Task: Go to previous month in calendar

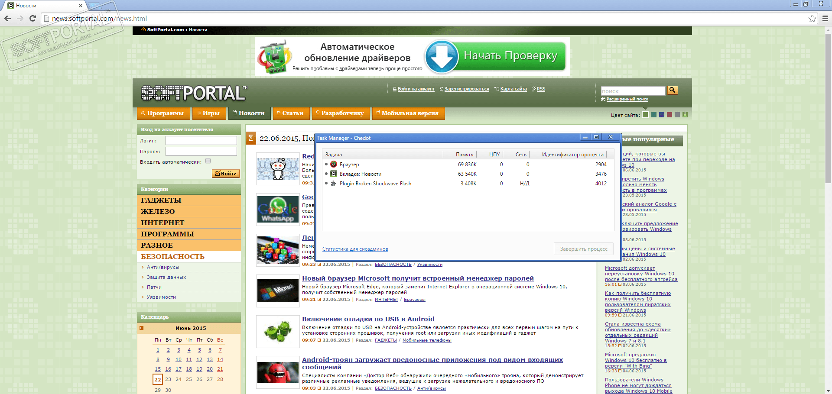Action: pos(142,328)
